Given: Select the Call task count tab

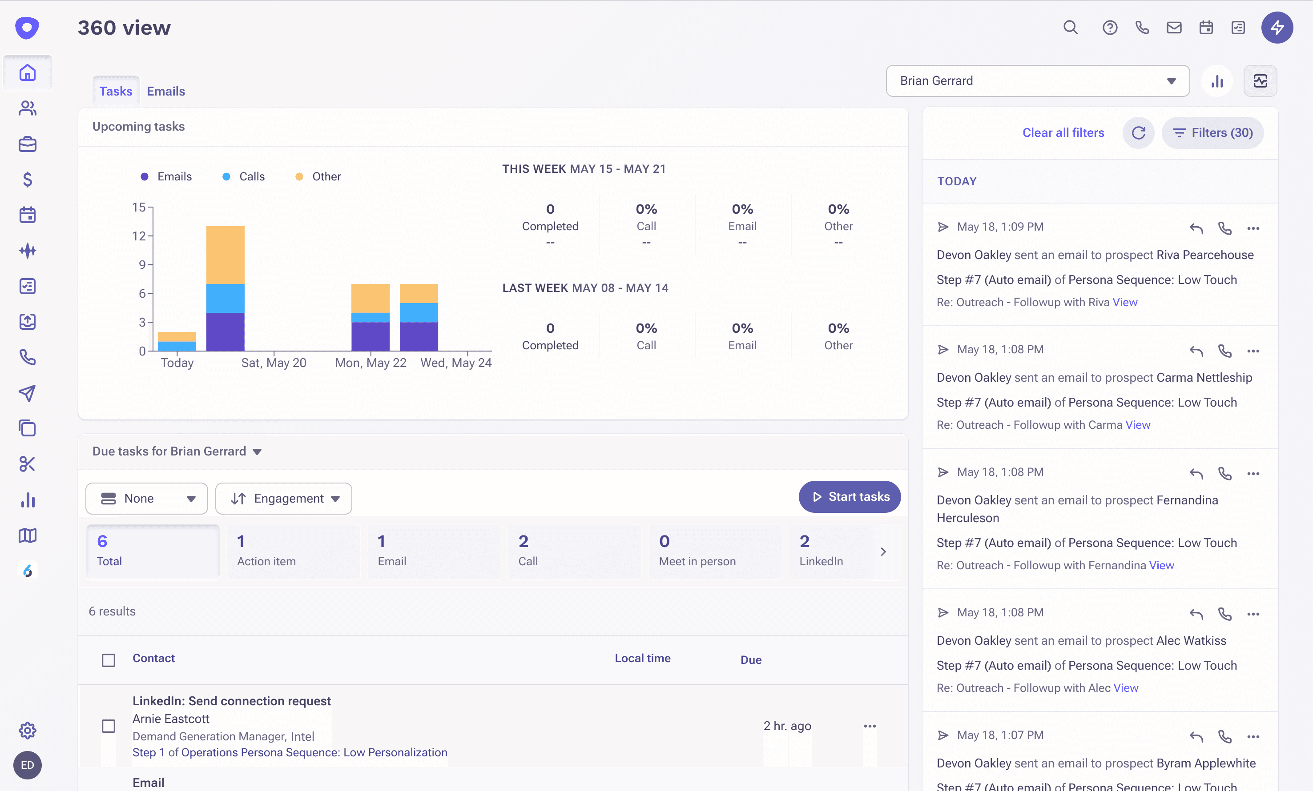Looking at the screenshot, I should (x=574, y=551).
